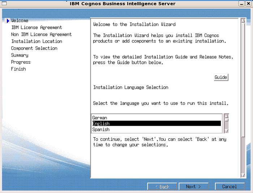Screen dimensions: 253x193
Task: Choose English in the language list
Action: pyautogui.click(x=156, y=123)
